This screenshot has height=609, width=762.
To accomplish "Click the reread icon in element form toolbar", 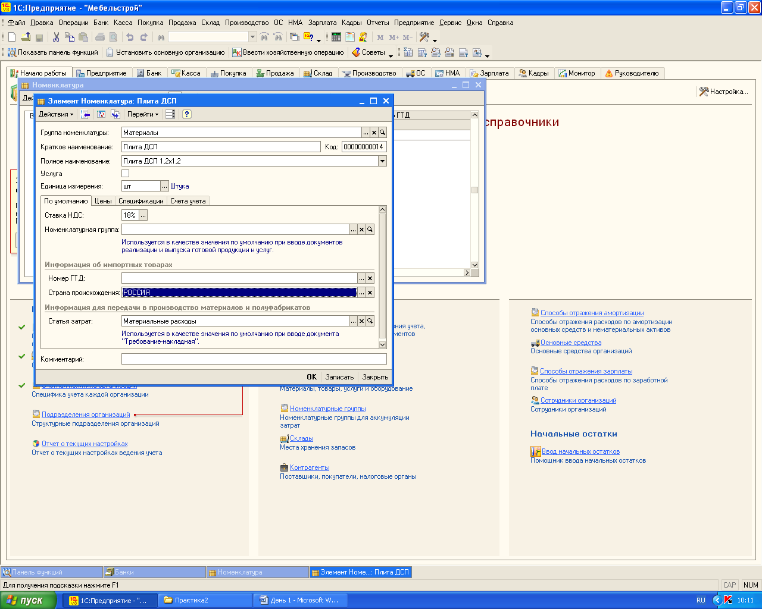I will 101,114.
